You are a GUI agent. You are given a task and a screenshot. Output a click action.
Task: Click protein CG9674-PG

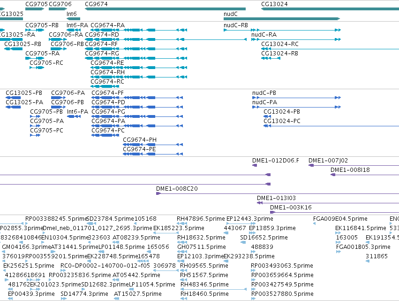(x=108, y=112)
